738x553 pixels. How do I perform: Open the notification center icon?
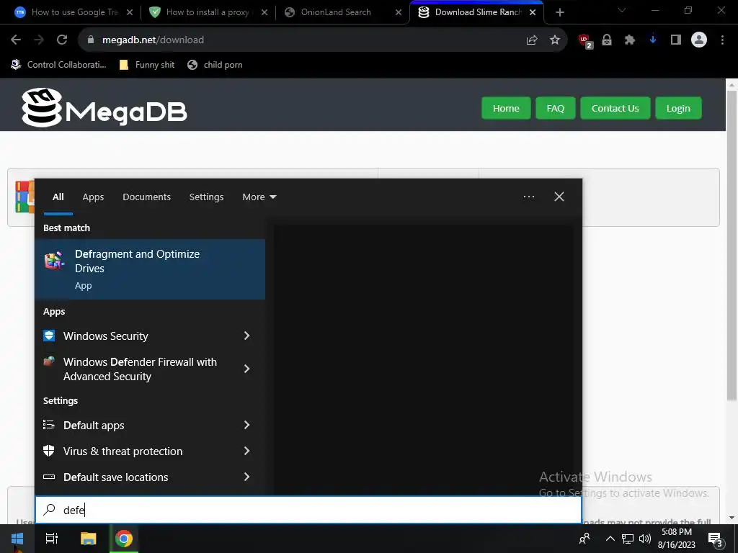716,539
